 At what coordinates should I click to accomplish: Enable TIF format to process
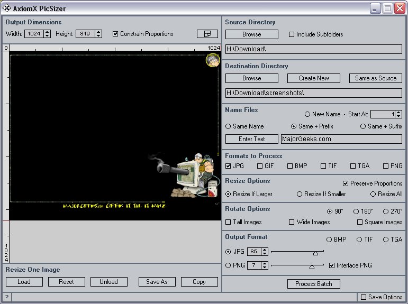click(323, 166)
